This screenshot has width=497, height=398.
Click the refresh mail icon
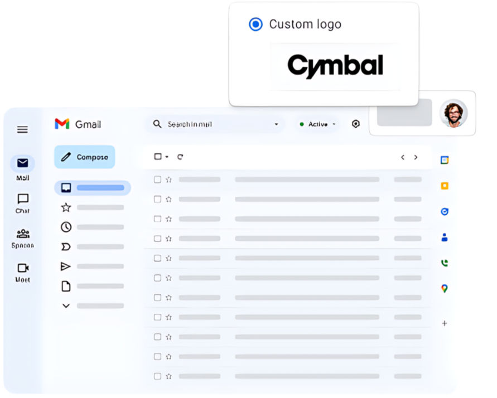pyautogui.click(x=180, y=157)
